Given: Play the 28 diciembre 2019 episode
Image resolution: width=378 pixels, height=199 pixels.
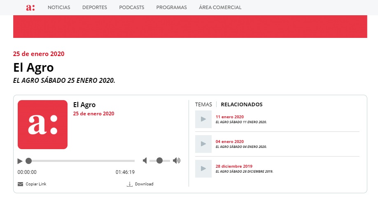Looking at the screenshot, I should (x=203, y=169).
